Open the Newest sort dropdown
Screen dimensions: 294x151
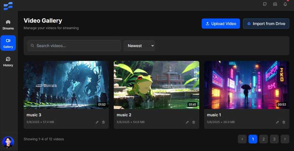[x=139, y=46]
